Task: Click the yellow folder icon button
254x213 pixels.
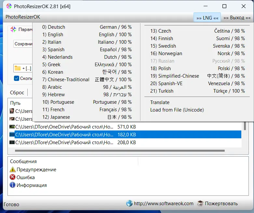Action: point(18,68)
